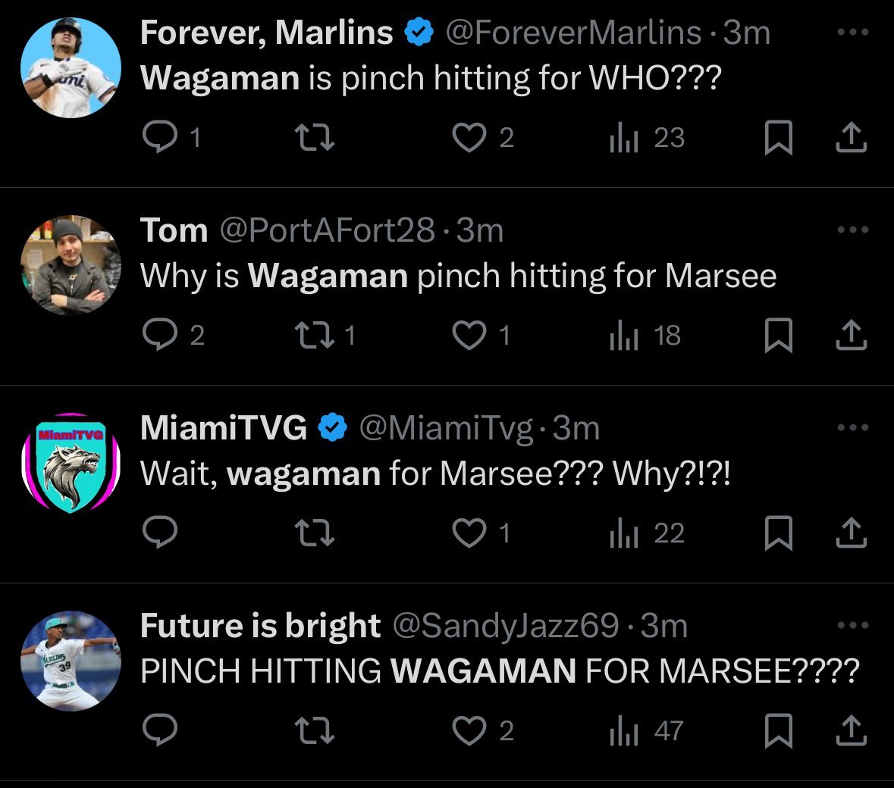
Task: Reply to Future is bright's tweet
Action: click(x=161, y=730)
